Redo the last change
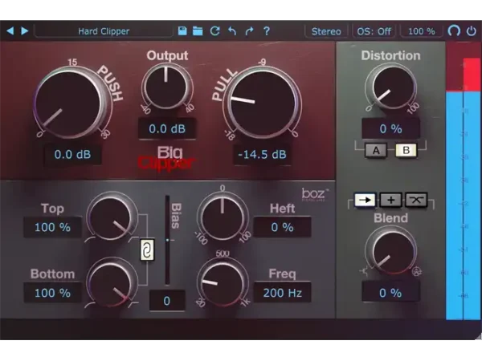 point(249,30)
